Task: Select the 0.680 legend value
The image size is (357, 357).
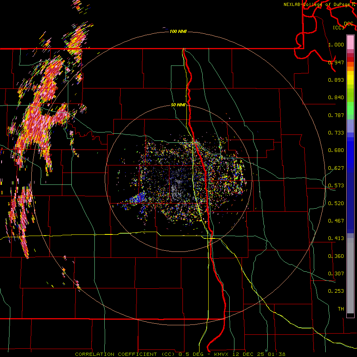Action: (336, 150)
